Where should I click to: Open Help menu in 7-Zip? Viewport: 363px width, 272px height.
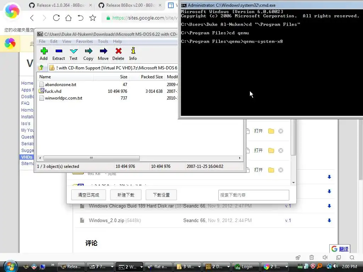[117, 41]
